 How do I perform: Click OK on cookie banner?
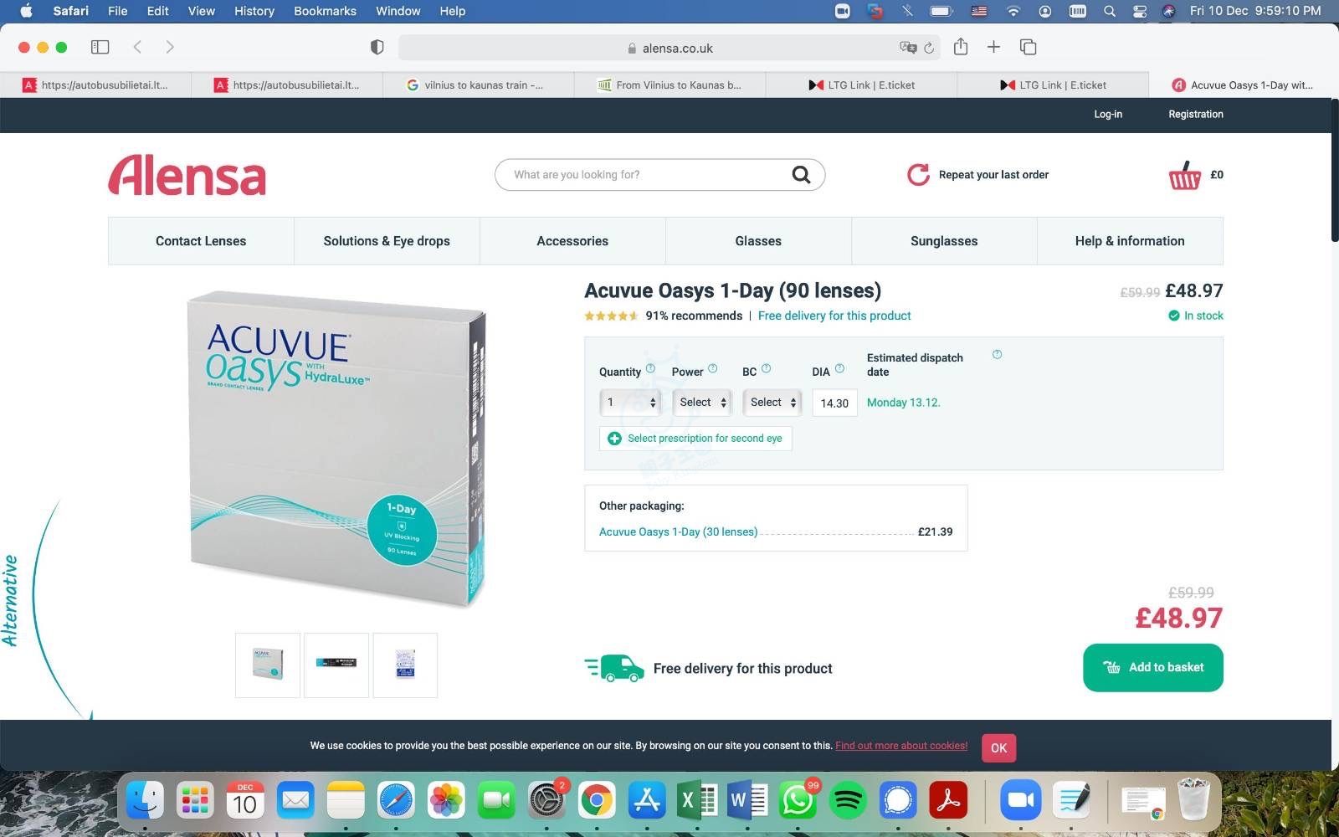coord(998,747)
